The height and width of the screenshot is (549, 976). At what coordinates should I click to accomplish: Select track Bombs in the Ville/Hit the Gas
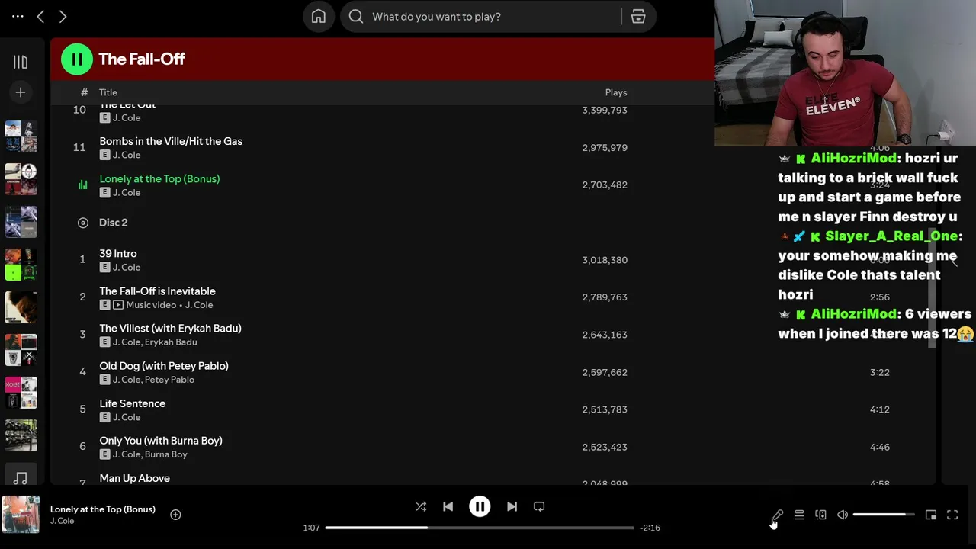click(171, 141)
